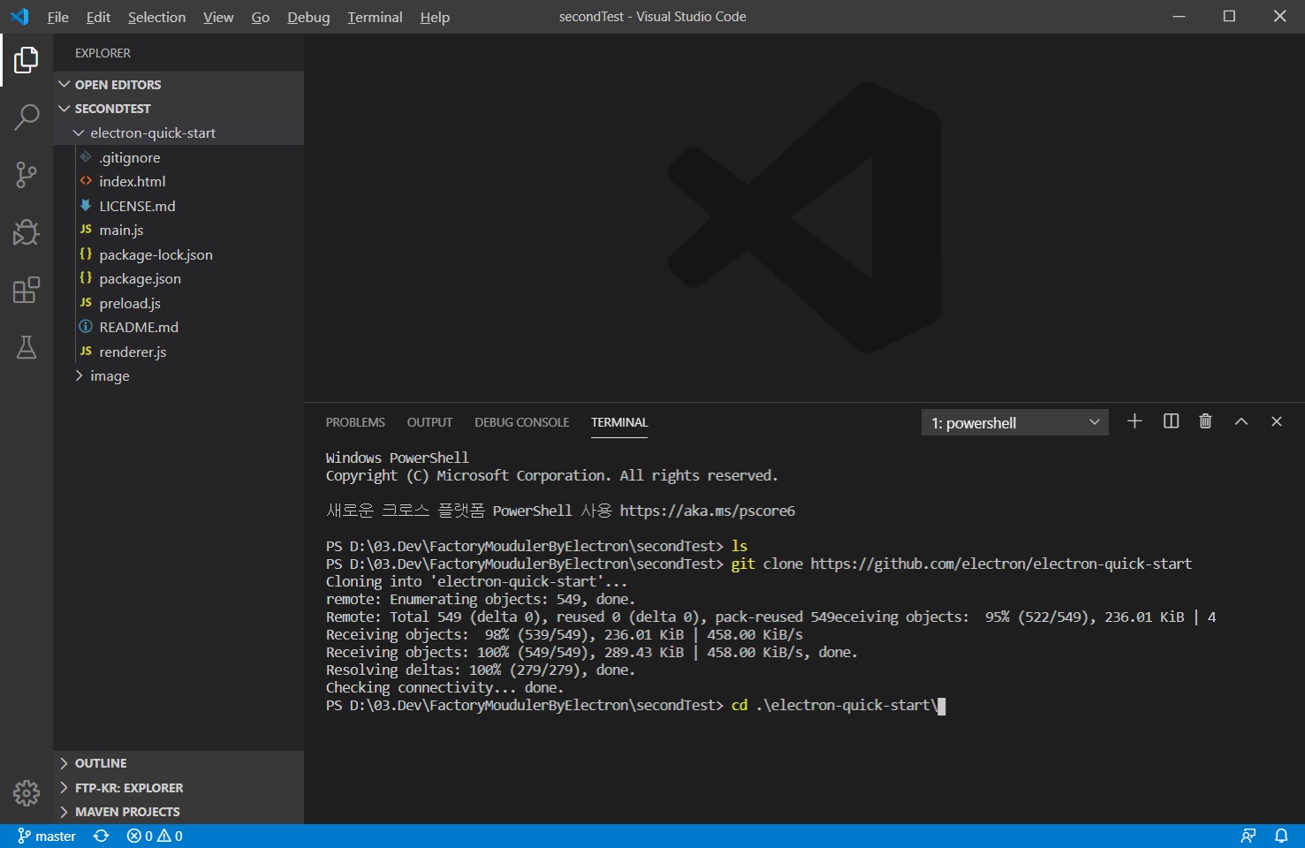Maximize the panel with up chevron
This screenshot has width=1305, height=848.
[1241, 422]
